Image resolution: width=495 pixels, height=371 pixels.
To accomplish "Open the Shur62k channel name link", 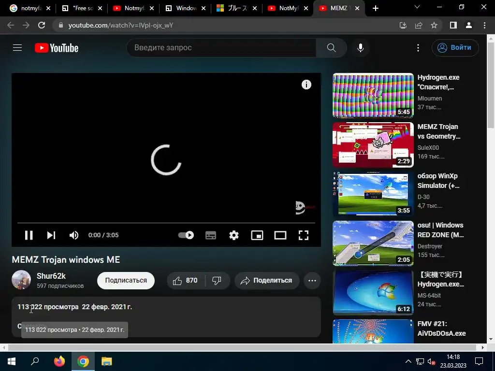I will (x=51, y=276).
